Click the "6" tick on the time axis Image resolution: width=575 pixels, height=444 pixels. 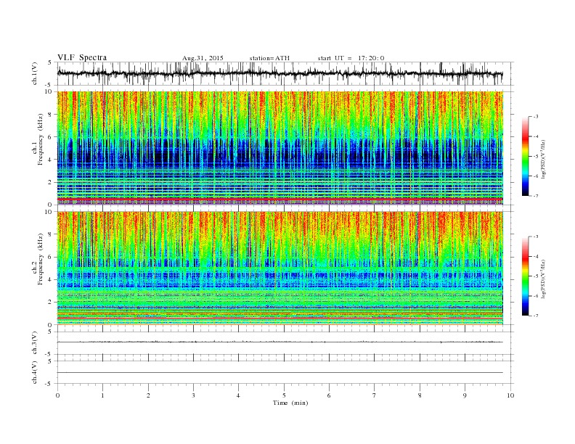pos(329,395)
